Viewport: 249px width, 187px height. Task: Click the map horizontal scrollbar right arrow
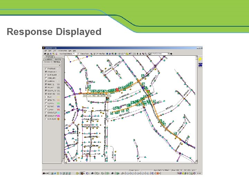click(194, 163)
